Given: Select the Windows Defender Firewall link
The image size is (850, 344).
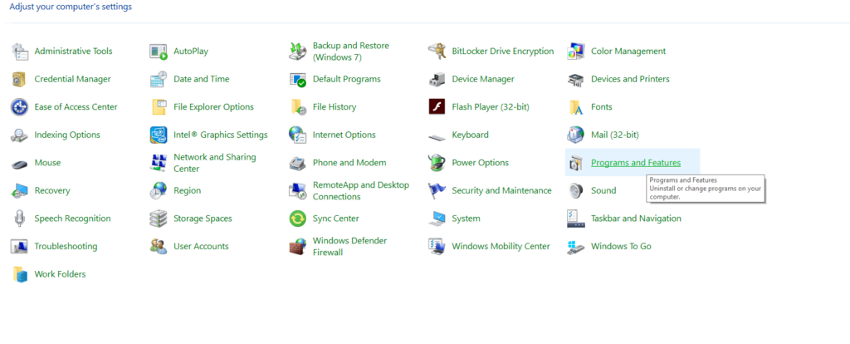Looking at the screenshot, I should click(x=349, y=246).
